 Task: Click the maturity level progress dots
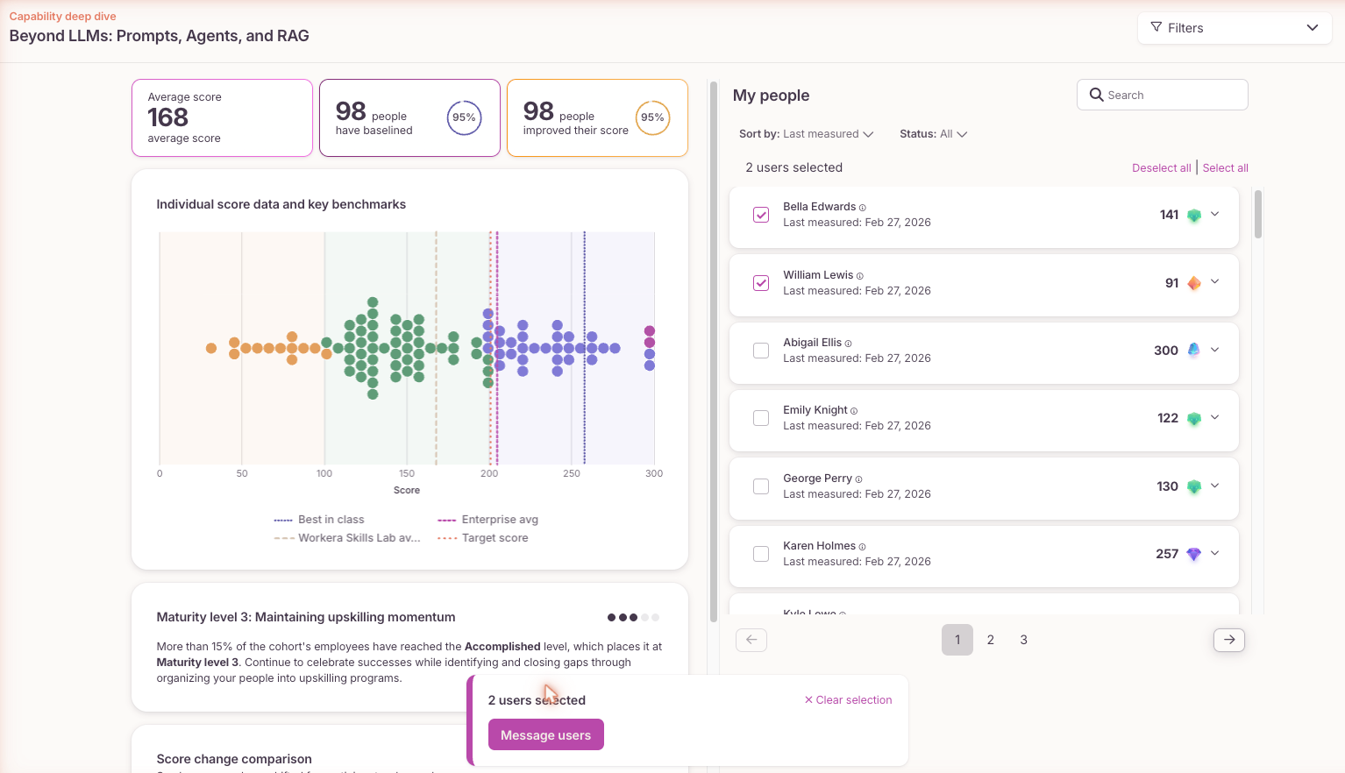point(633,617)
